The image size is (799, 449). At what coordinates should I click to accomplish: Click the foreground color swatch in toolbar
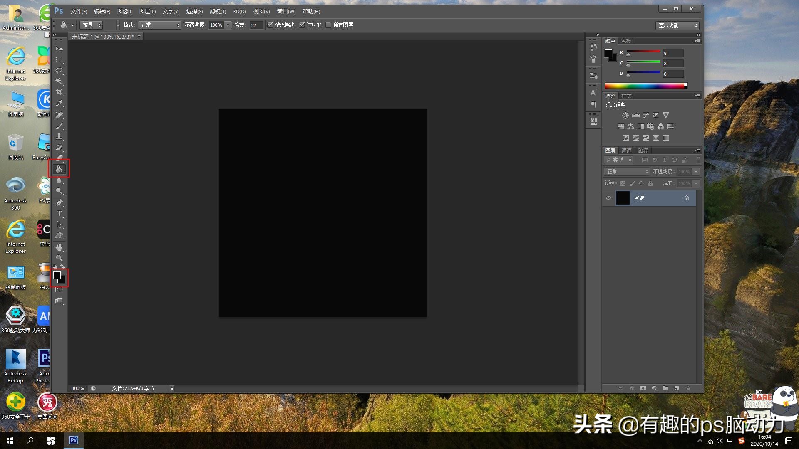(x=57, y=275)
